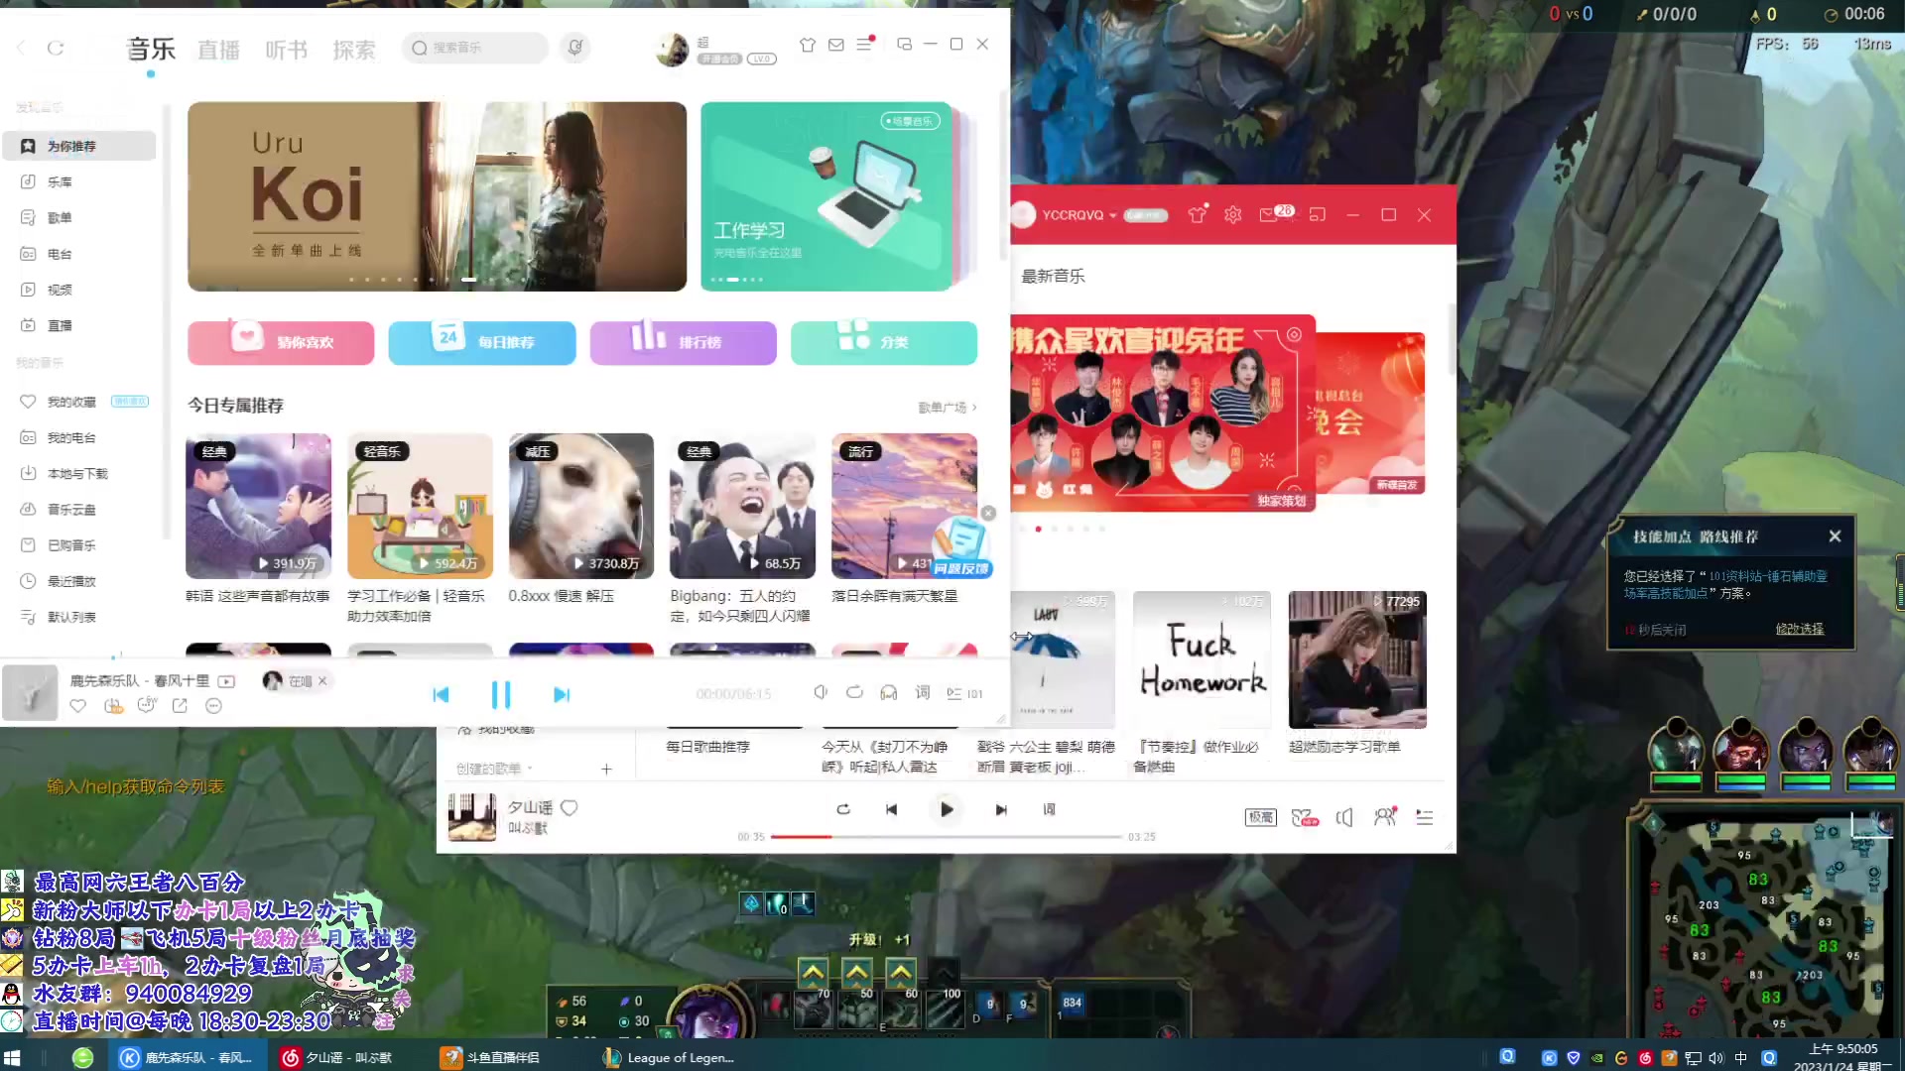
Task: Switch to 探索 tab in Kugou
Action: click(354, 50)
